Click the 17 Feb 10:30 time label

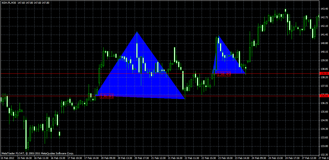click(x=75, y=158)
